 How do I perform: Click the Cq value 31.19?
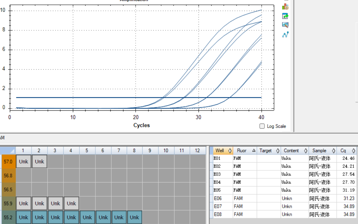tap(348, 190)
